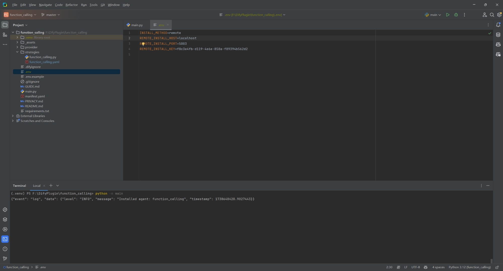Expand the provider folder
The image size is (503, 271).
pos(17,47)
